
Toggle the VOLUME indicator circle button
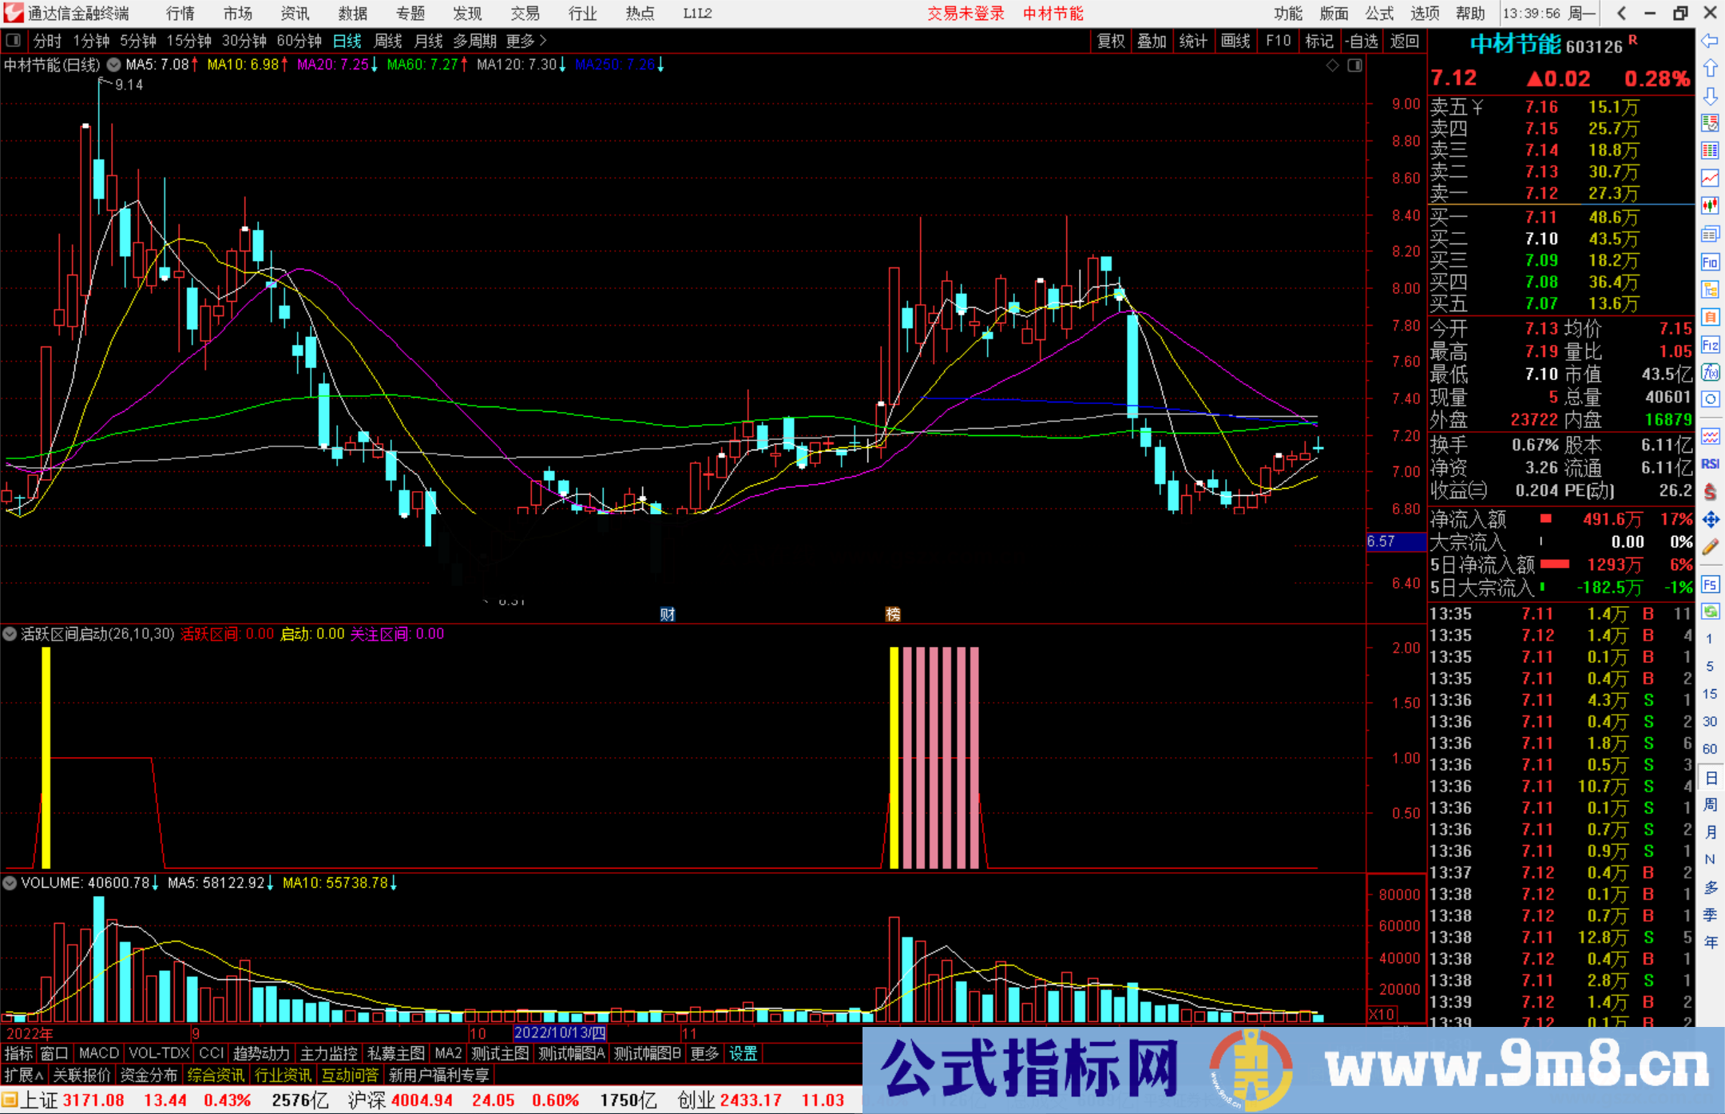[x=10, y=883]
